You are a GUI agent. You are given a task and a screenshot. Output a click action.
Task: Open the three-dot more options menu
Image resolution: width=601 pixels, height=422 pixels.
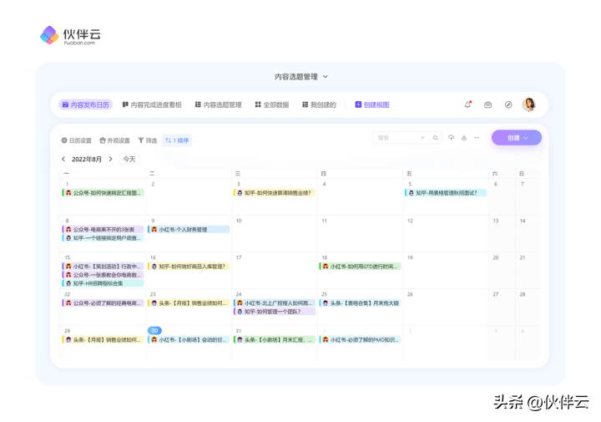click(477, 138)
